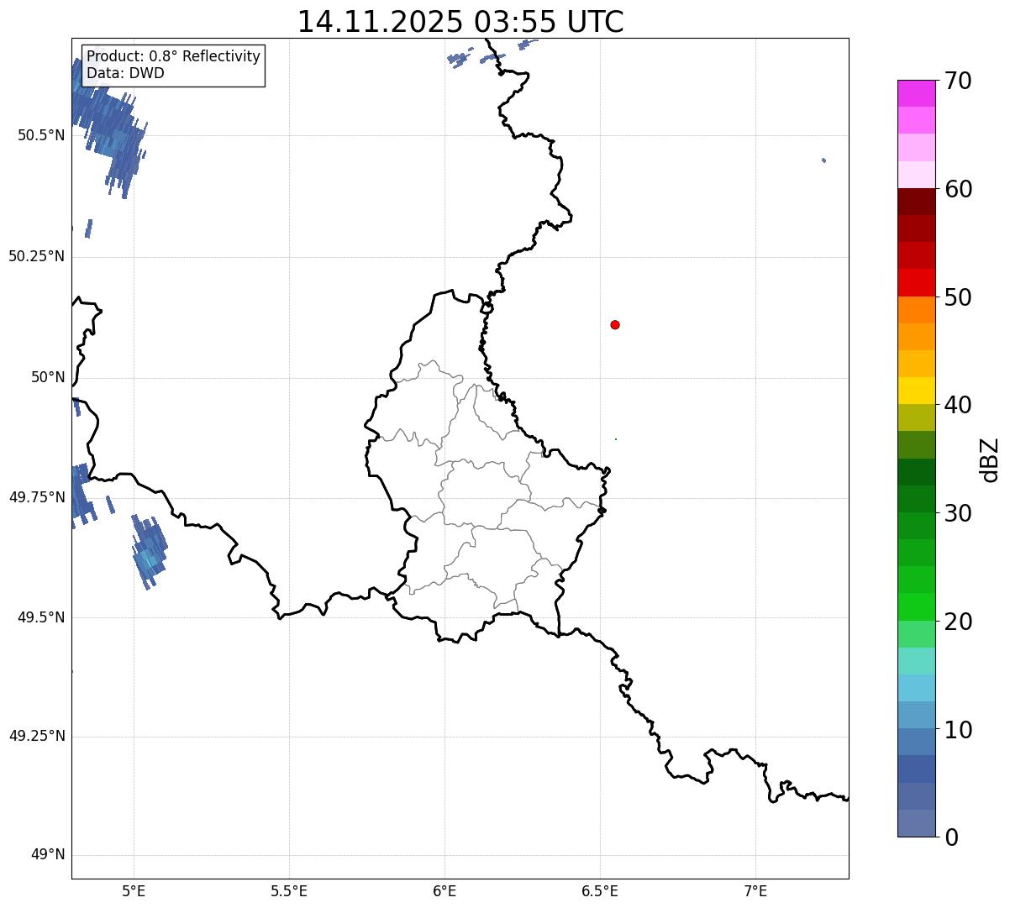Click the 50.5°N latitude label
This screenshot has width=1010, height=908.
pyautogui.click(x=41, y=135)
